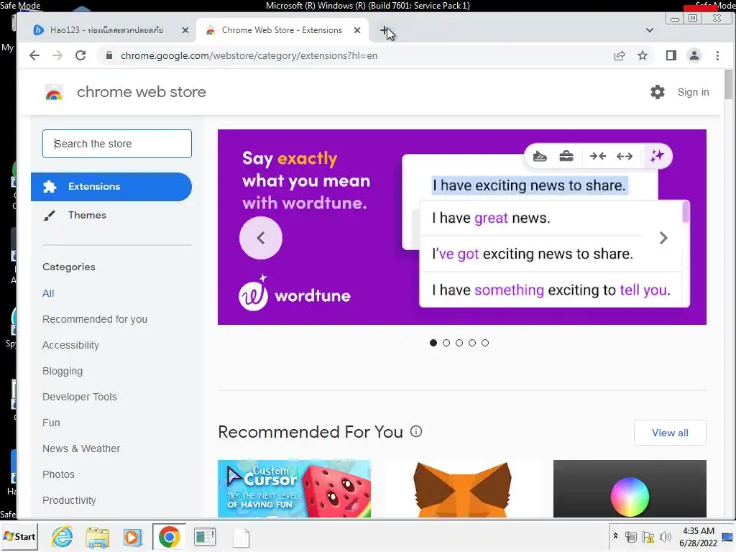
Task: Open the tab search dropdown chevron
Action: click(x=650, y=30)
